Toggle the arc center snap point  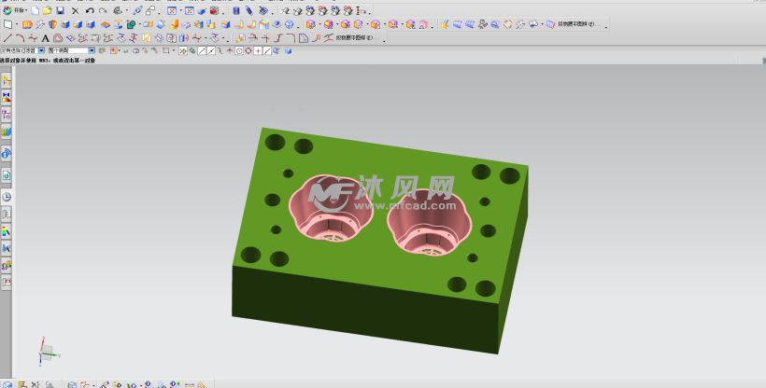(239, 50)
